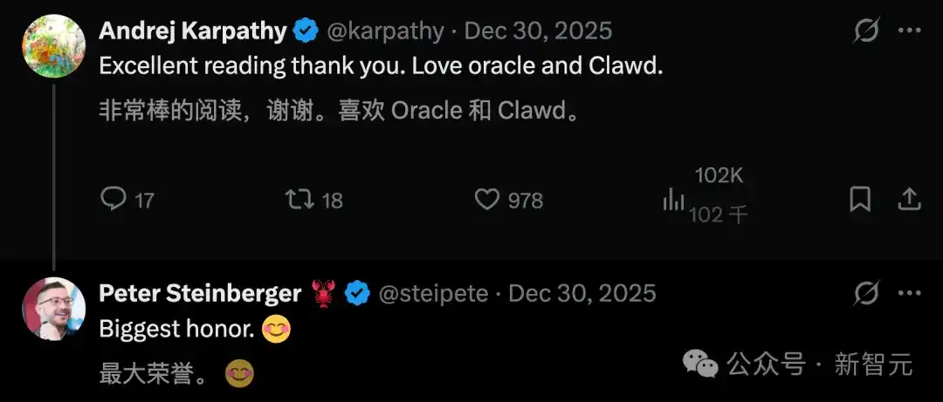The height and width of the screenshot is (402, 943).
Task: Open the more options menu on Karpathy's tweet
Action: coord(909,30)
